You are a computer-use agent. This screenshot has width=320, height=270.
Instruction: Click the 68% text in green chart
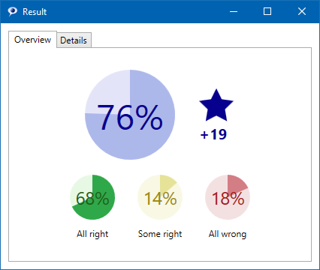[x=92, y=199]
